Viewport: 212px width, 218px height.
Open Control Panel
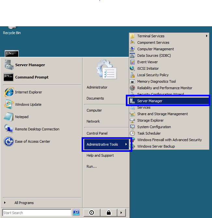point(97,133)
